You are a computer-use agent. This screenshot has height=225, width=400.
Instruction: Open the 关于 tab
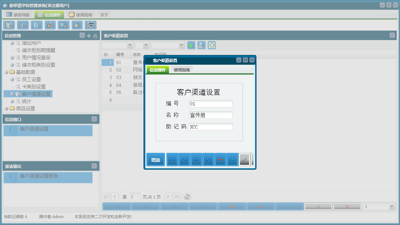[x=104, y=15]
